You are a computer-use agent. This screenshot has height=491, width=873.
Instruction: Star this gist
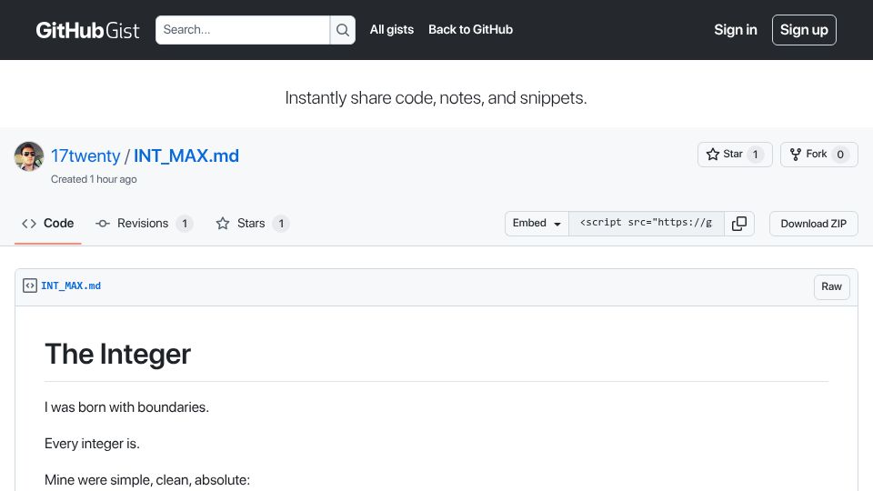tap(735, 155)
